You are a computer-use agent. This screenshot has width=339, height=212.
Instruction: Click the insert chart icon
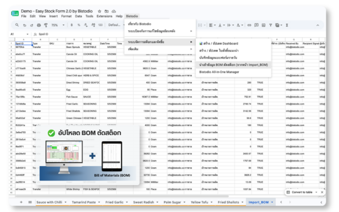click(x=264, y=25)
